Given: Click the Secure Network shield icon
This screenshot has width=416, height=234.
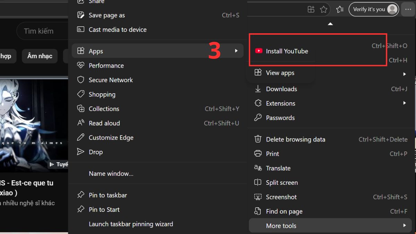Looking at the screenshot, I should click(x=80, y=80).
